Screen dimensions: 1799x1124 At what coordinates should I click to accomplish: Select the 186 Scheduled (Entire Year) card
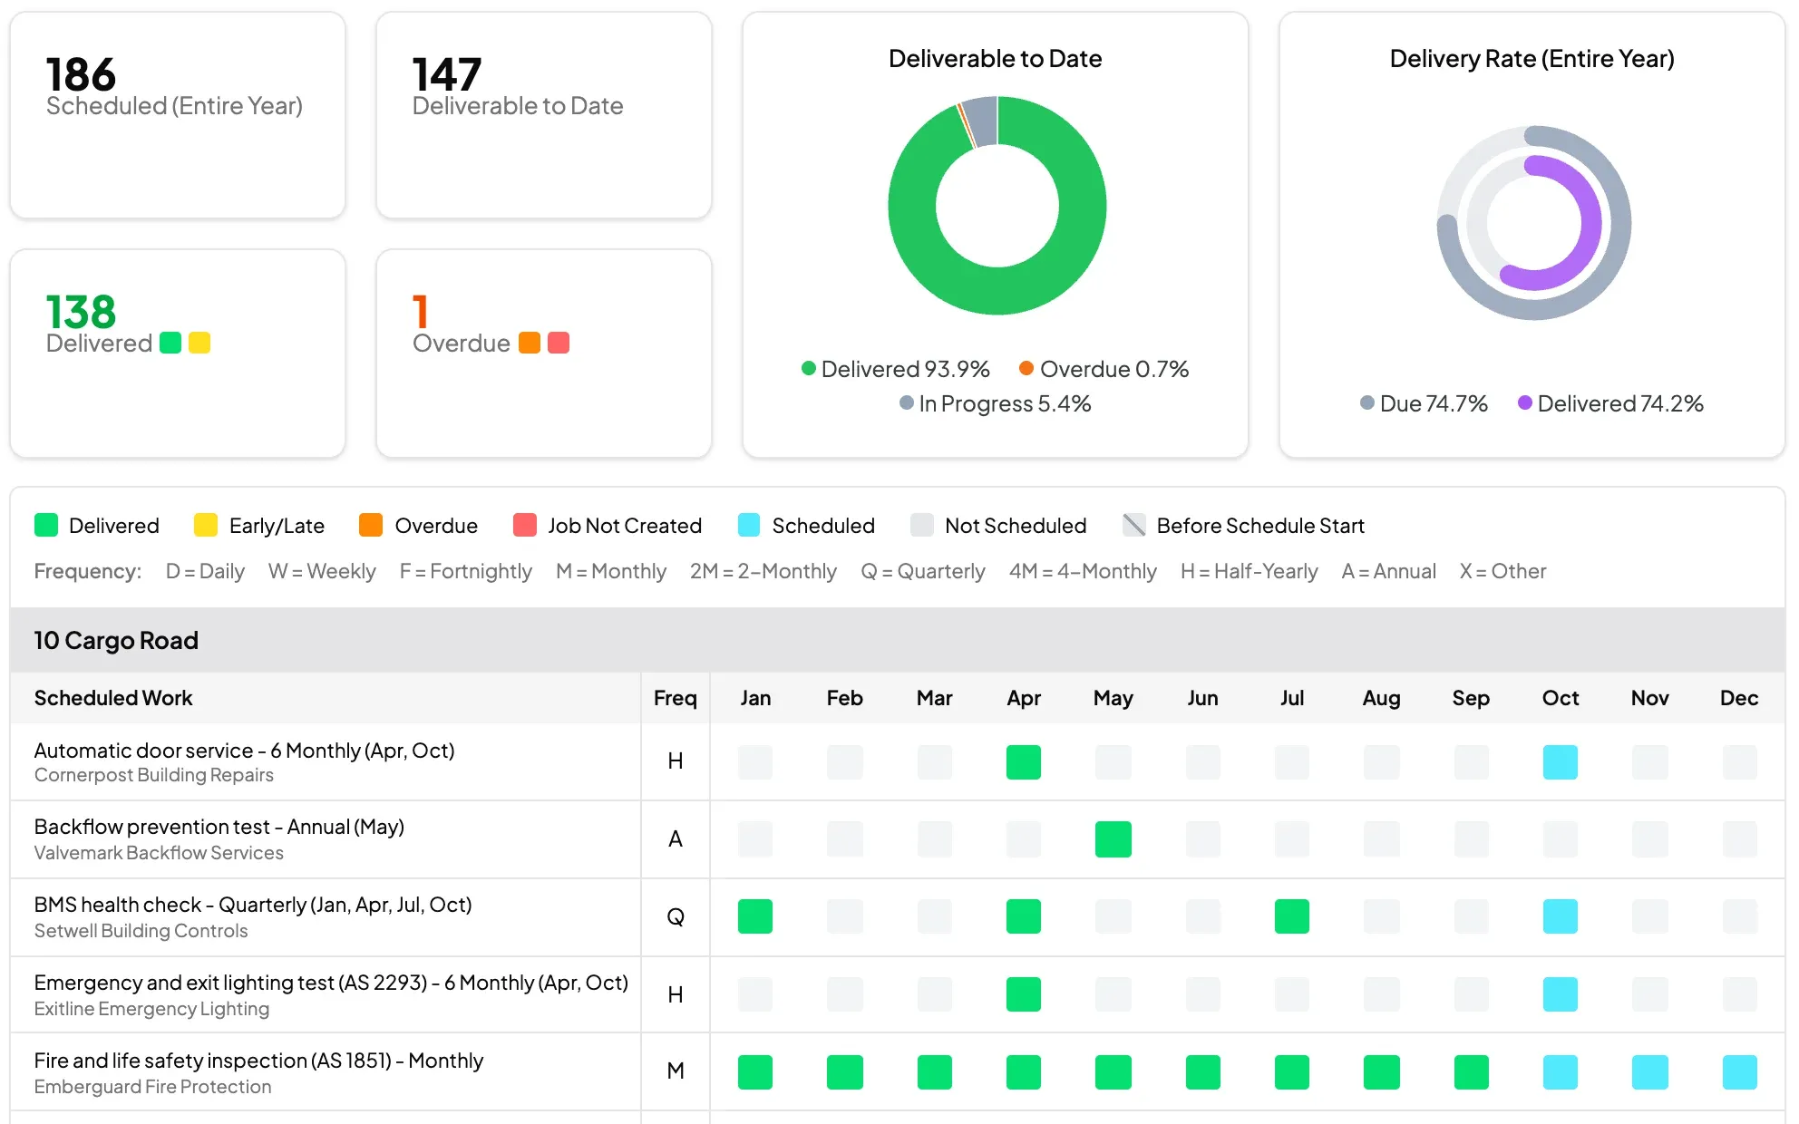click(178, 115)
